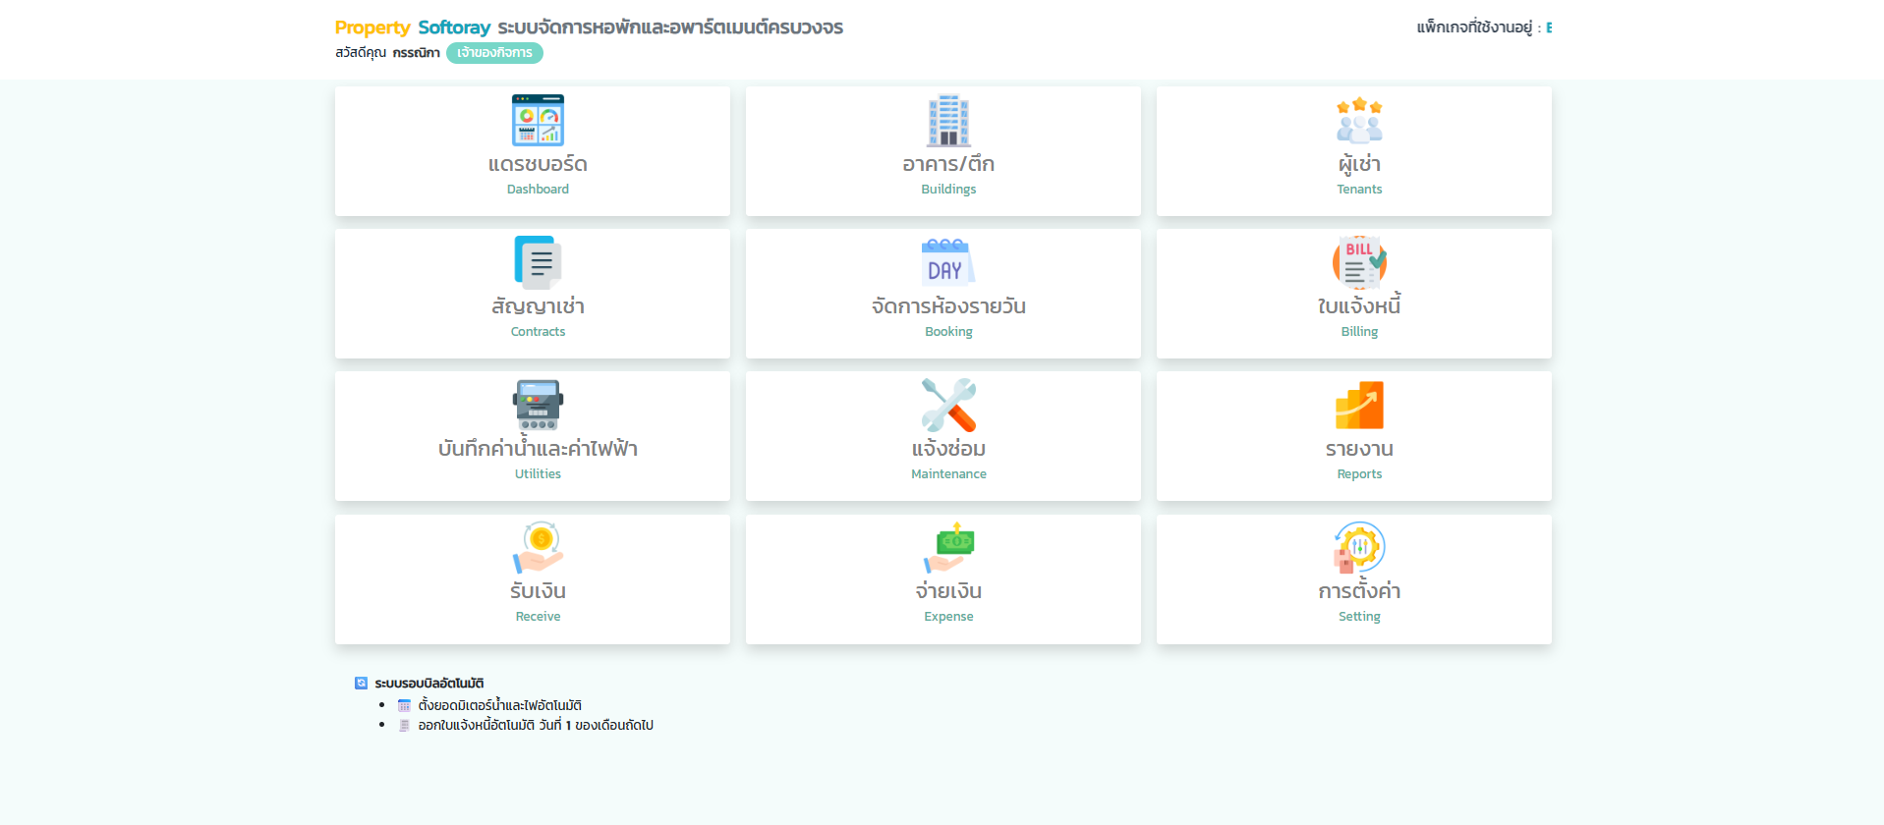The width and height of the screenshot is (1884, 825).
Task: Click the auto billing cycle refresh icon
Action: [361, 683]
